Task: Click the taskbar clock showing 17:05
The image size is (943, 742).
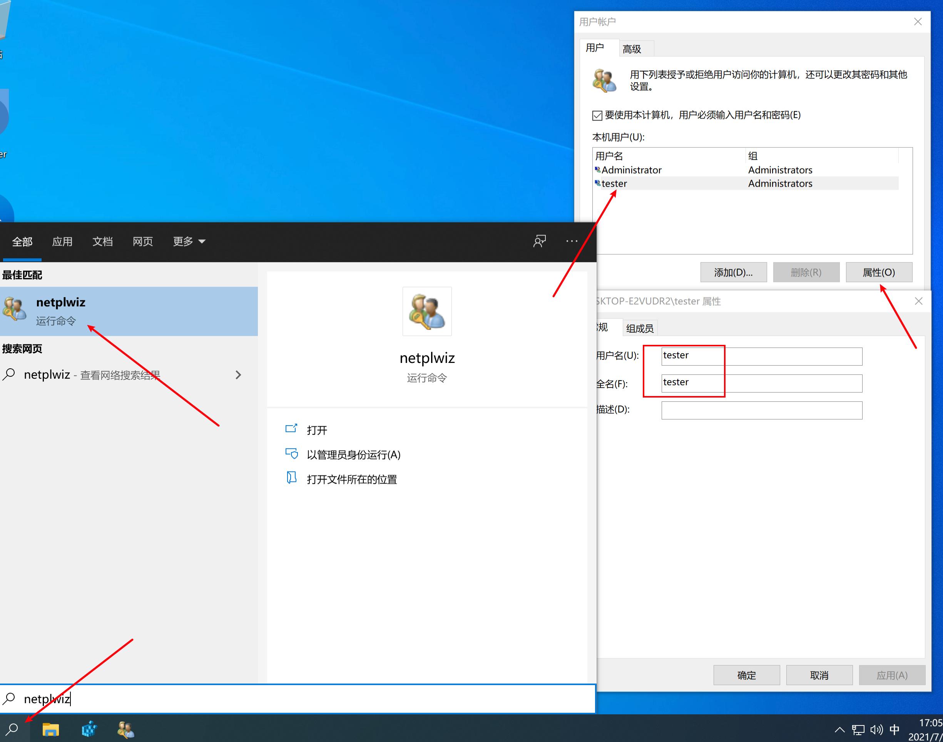Action: tap(929, 729)
